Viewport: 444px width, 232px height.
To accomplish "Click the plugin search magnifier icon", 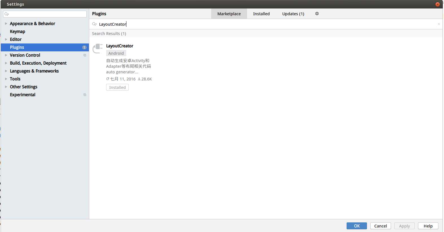I will pos(94,24).
